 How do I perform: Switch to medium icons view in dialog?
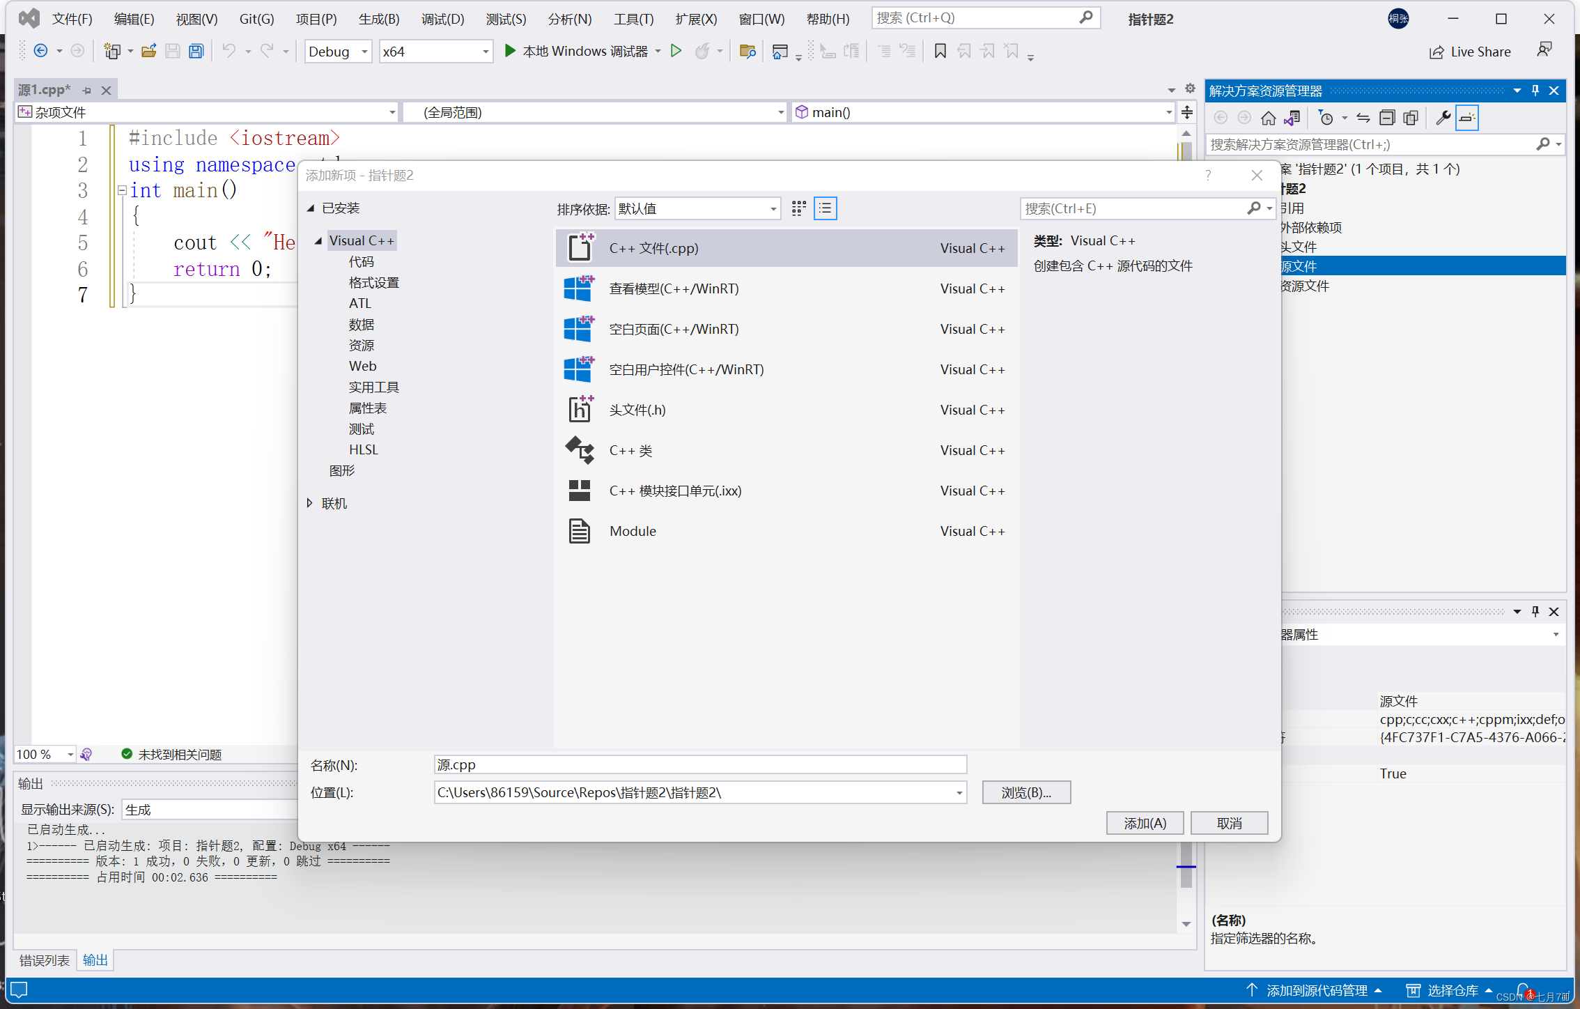point(798,208)
